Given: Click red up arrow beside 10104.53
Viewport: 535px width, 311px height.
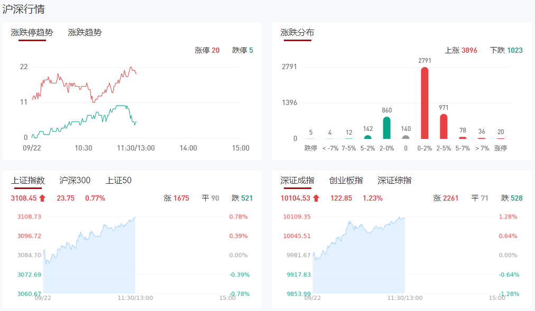Looking at the screenshot, I should [316, 199].
